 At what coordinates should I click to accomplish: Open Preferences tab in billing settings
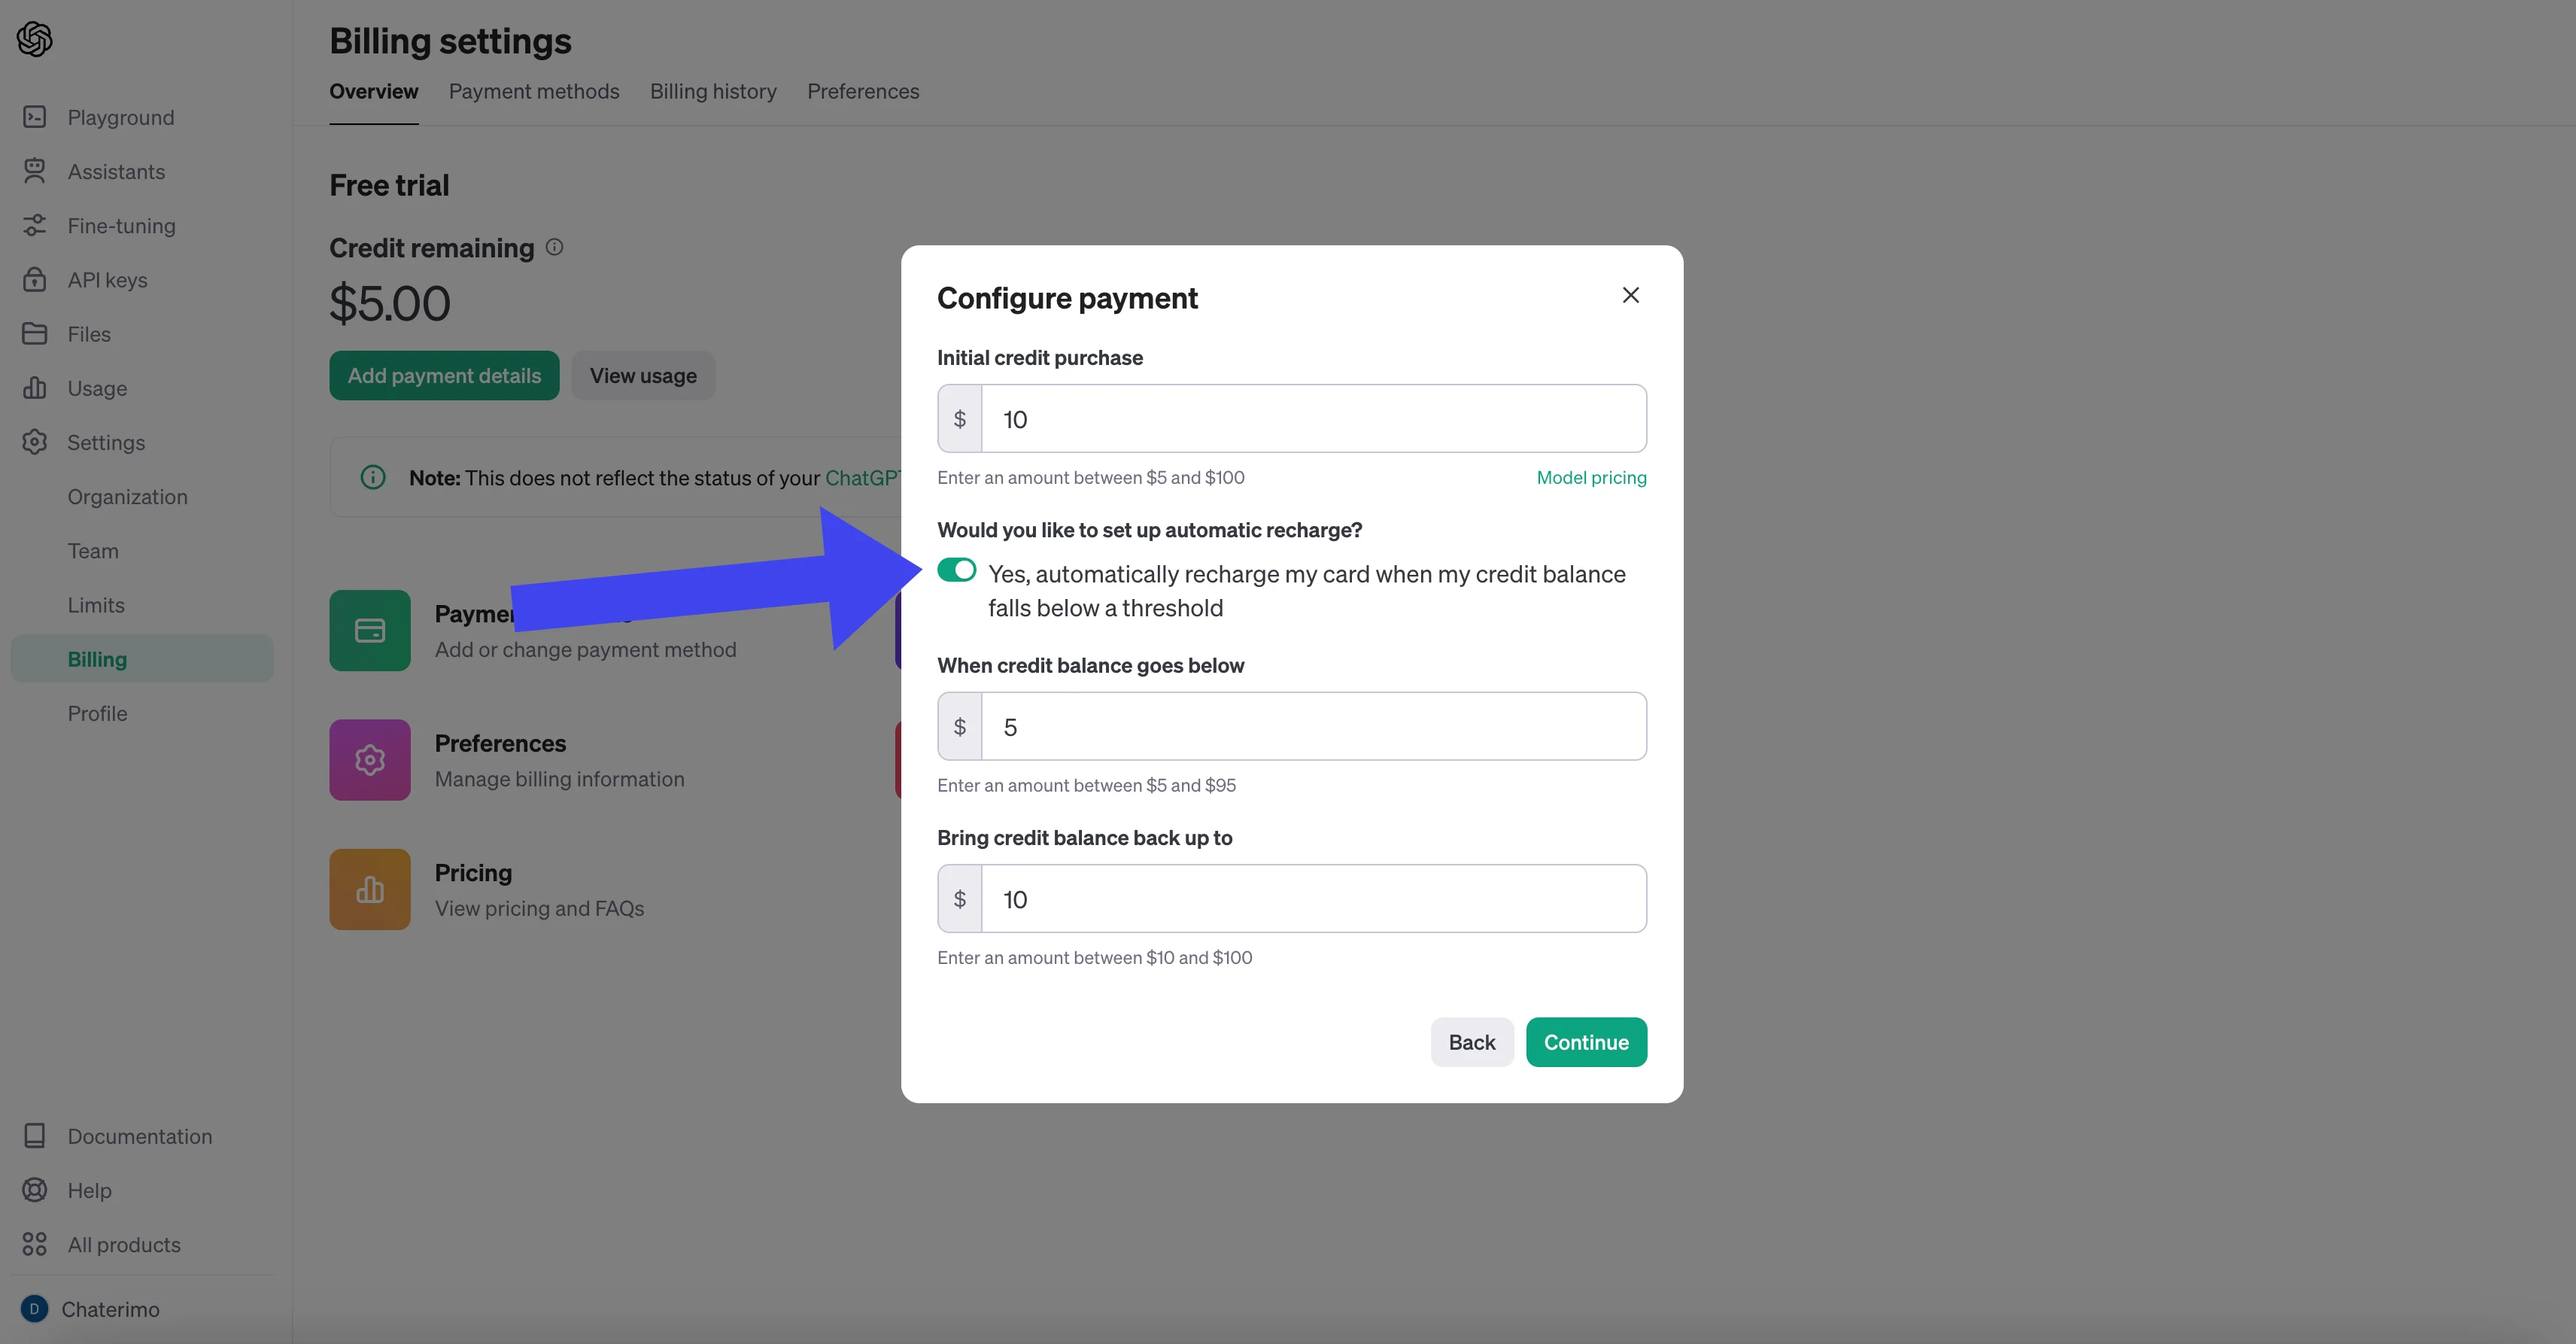pos(862,90)
